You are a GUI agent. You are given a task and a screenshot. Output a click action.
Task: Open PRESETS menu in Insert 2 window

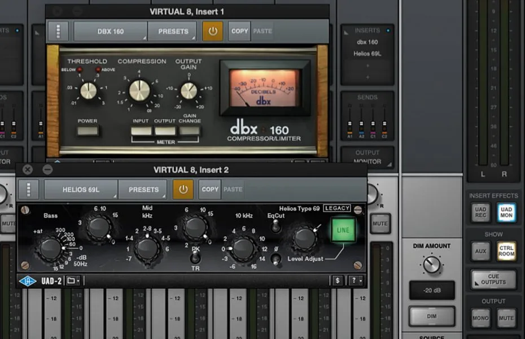tap(143, 190)
